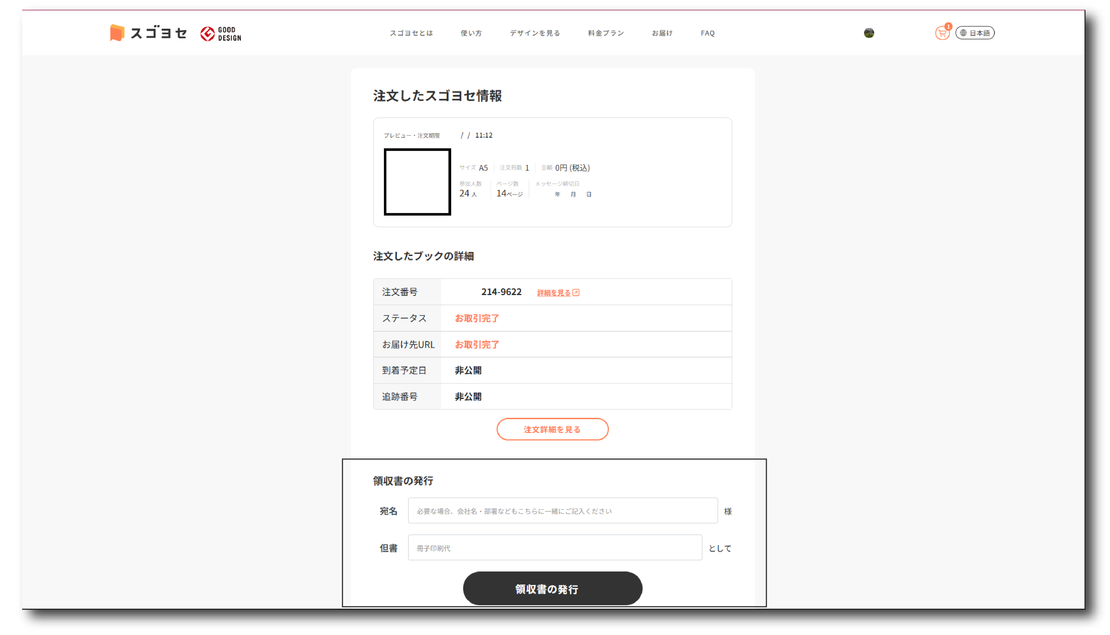Image resolution: width=1110 pixels, height=635 pixels.
Task: Click お届け in the top navigation
Action: (662, 33)
